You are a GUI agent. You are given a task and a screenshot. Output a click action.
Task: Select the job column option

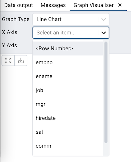(68, 90)
